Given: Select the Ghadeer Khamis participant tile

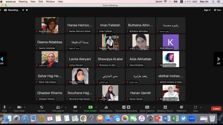Looking at the screenshot, I should click(x=50, y=93).
